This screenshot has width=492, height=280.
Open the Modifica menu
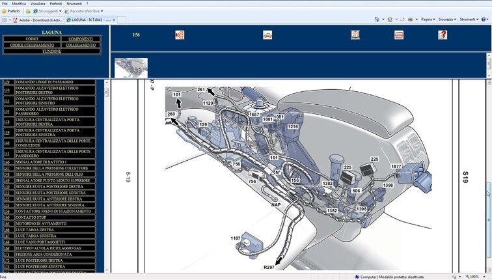[19, 3]
